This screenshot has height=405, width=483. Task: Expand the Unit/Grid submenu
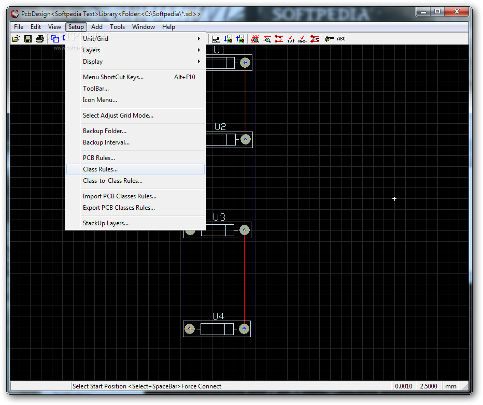coord(136,39)
